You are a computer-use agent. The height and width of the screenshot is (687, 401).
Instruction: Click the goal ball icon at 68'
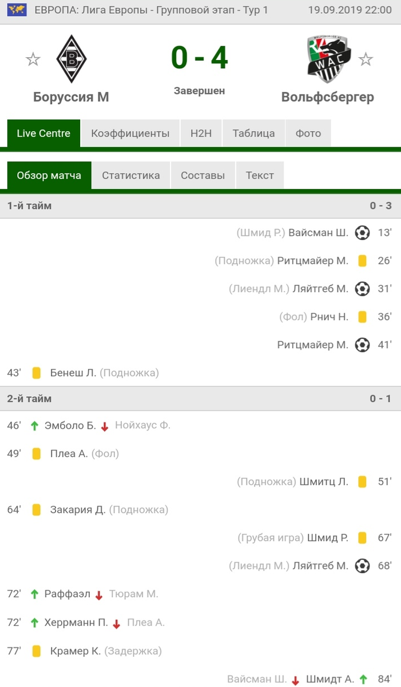(362, 566)
